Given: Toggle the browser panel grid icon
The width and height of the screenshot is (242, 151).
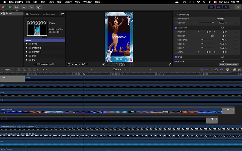Looking at the screenshot, I should pos(211,7).
